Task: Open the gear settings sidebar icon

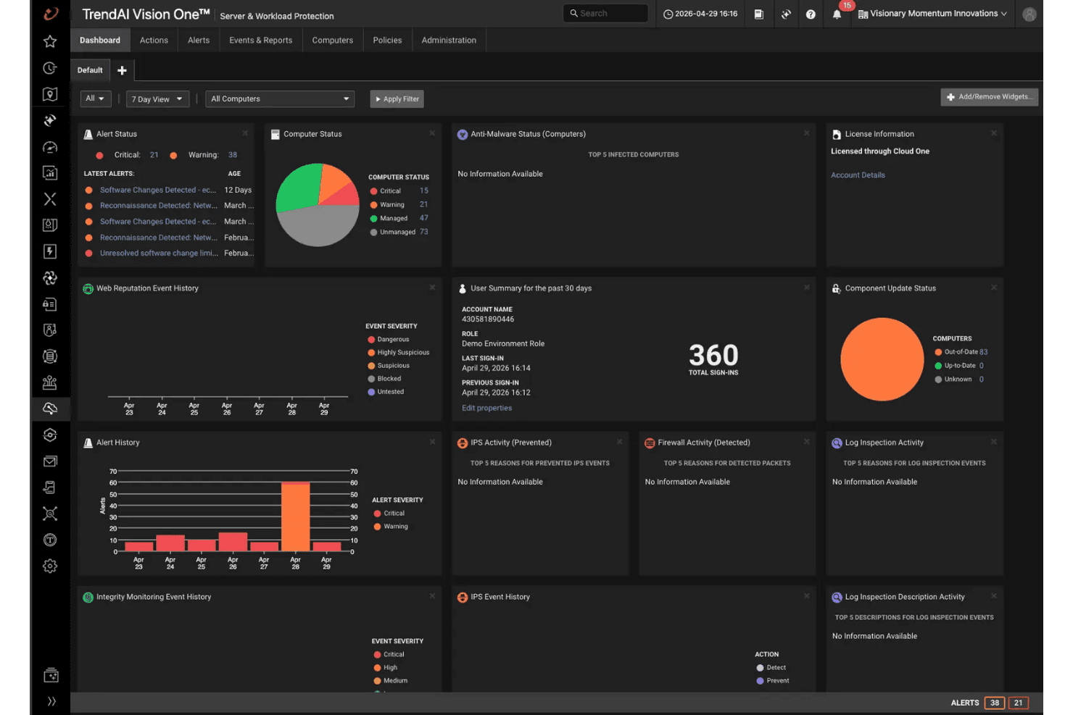Action: (50, 566)
